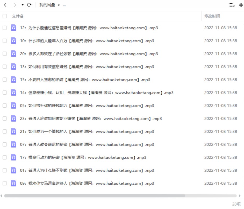Check the box for file 17
Screen dimensions: 244x209
pos(5,157)
